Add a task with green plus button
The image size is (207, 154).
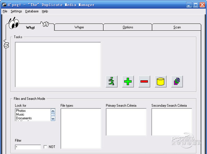(128, 81)
